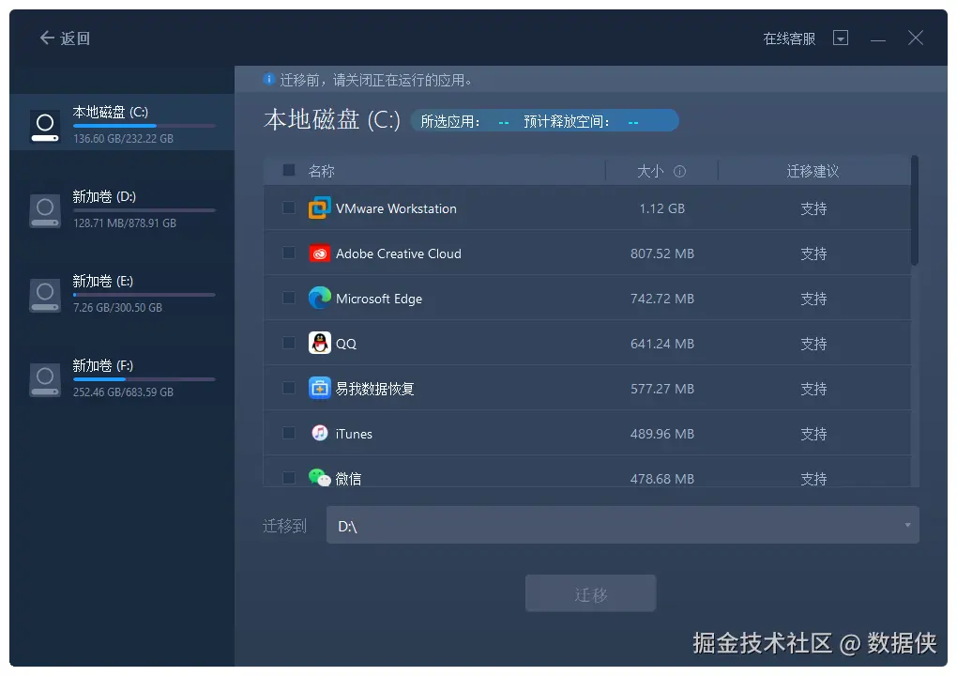This screenshot has width=957, height=676.
Task: Click the 577.27 MB size value
Action: click(x=662, y=389)
